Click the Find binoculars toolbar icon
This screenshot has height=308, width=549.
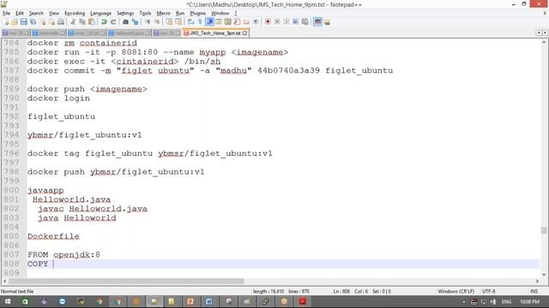[x=125, y=22]
